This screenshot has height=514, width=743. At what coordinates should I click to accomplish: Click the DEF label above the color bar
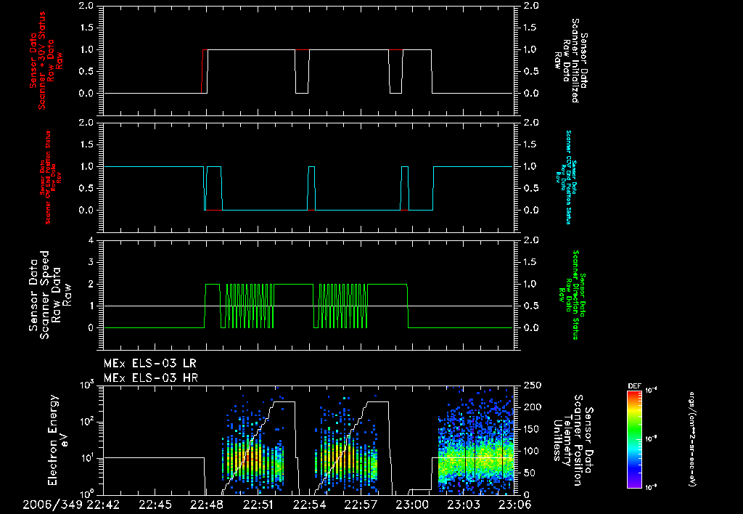click(634, 386)
